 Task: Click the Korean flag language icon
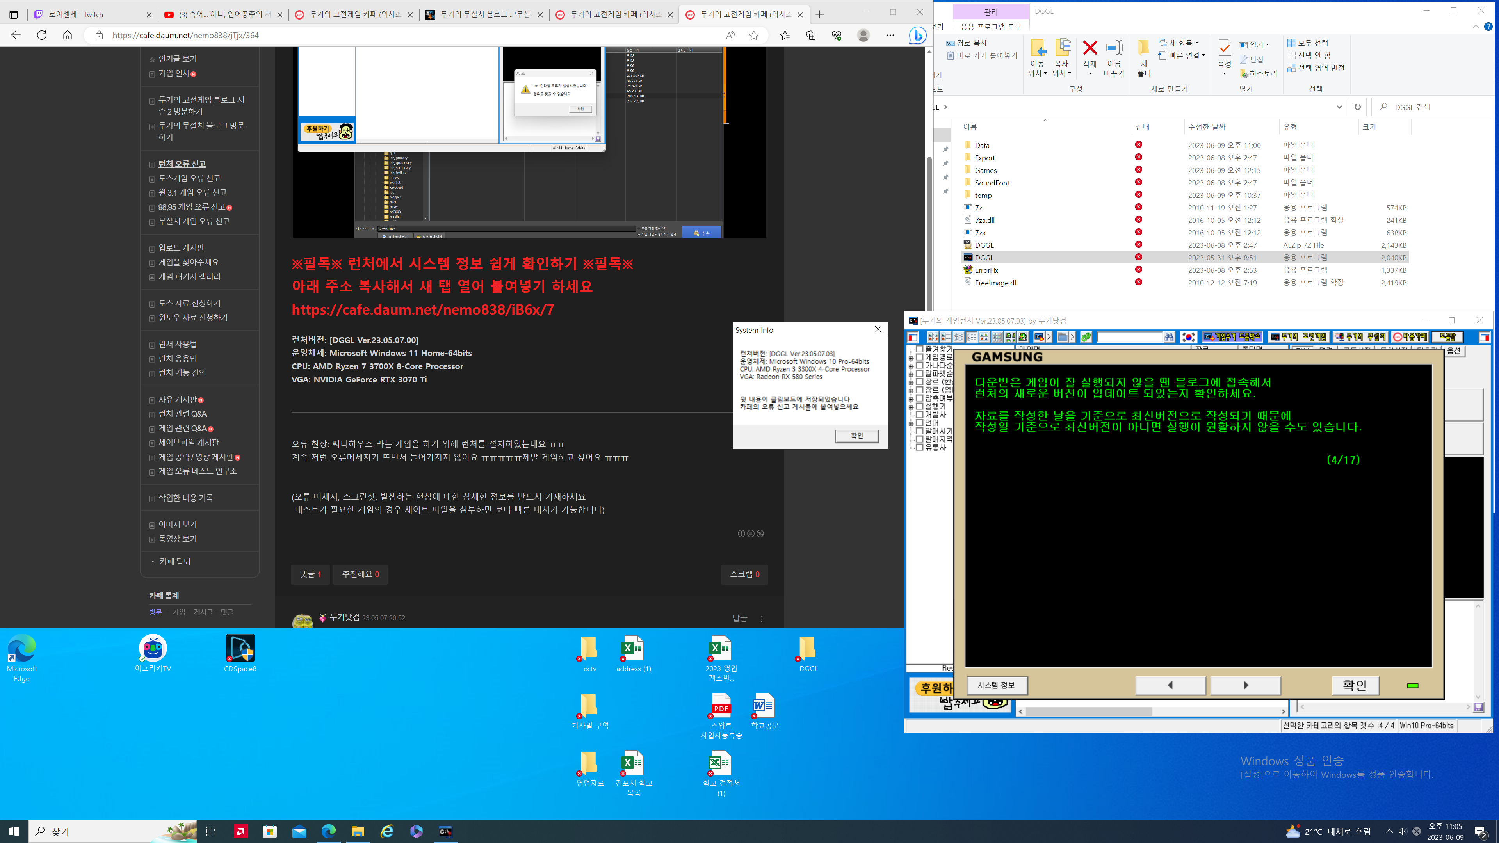1188,337
